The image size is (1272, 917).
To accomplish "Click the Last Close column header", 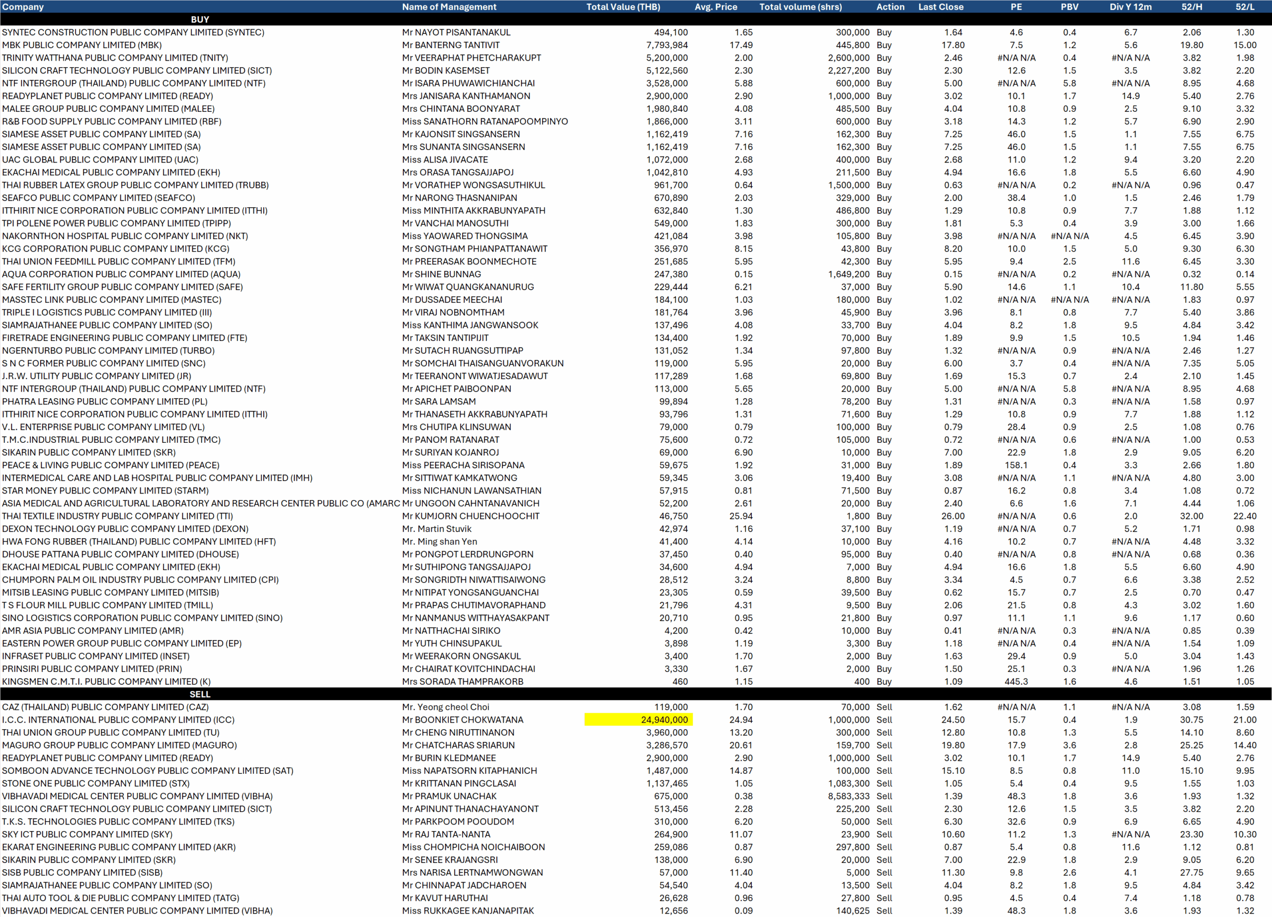I will click(x=941, y=7).
